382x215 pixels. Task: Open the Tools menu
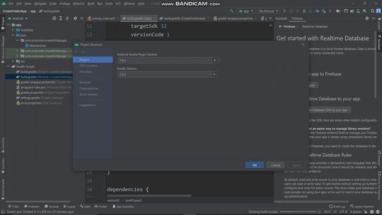click(x=109, y=4)
